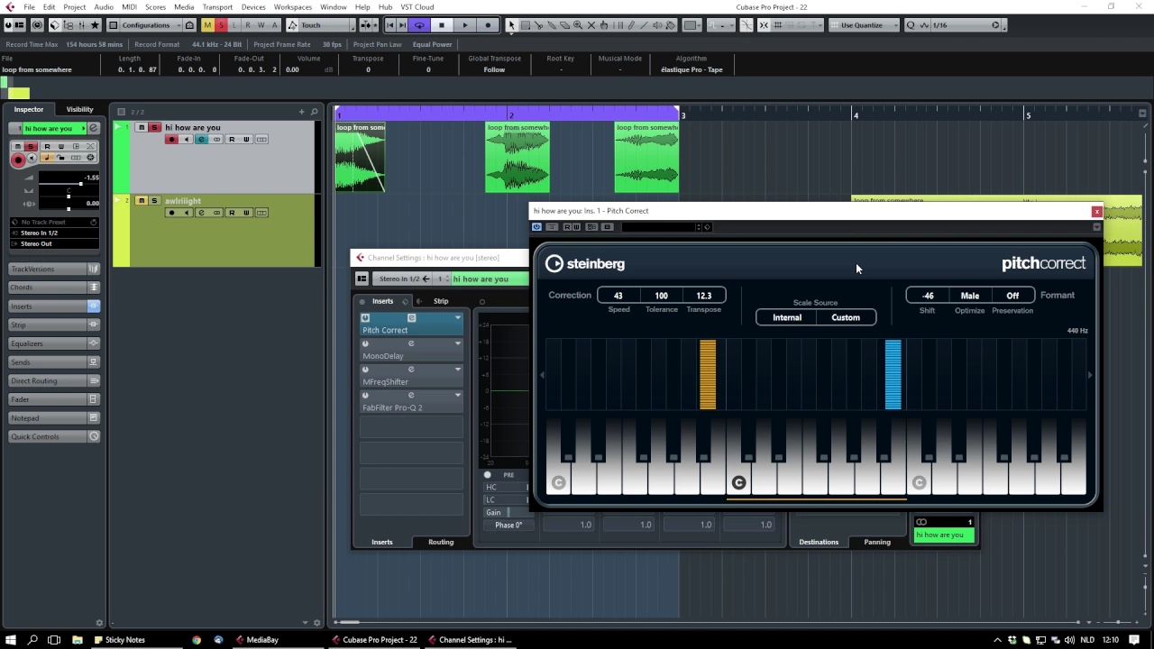Select the Erase tool

point(565,25)
